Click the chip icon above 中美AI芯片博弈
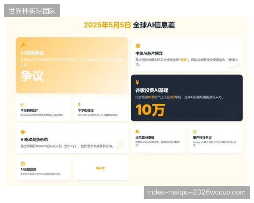The width and height of the screenshot is (254, 203). pyautogui.click(x=138, y=46)
